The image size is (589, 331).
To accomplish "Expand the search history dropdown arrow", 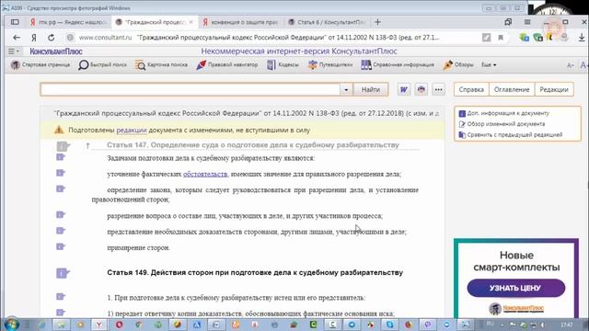I will pyautogui.click(x=346, y=90).
